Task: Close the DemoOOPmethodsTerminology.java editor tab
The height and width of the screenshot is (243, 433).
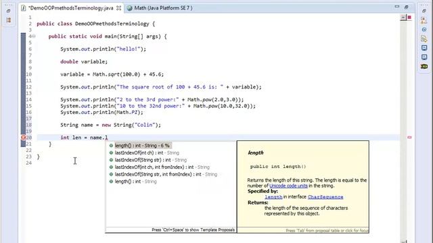Action: pyautogui.click(x=119, y=8)
